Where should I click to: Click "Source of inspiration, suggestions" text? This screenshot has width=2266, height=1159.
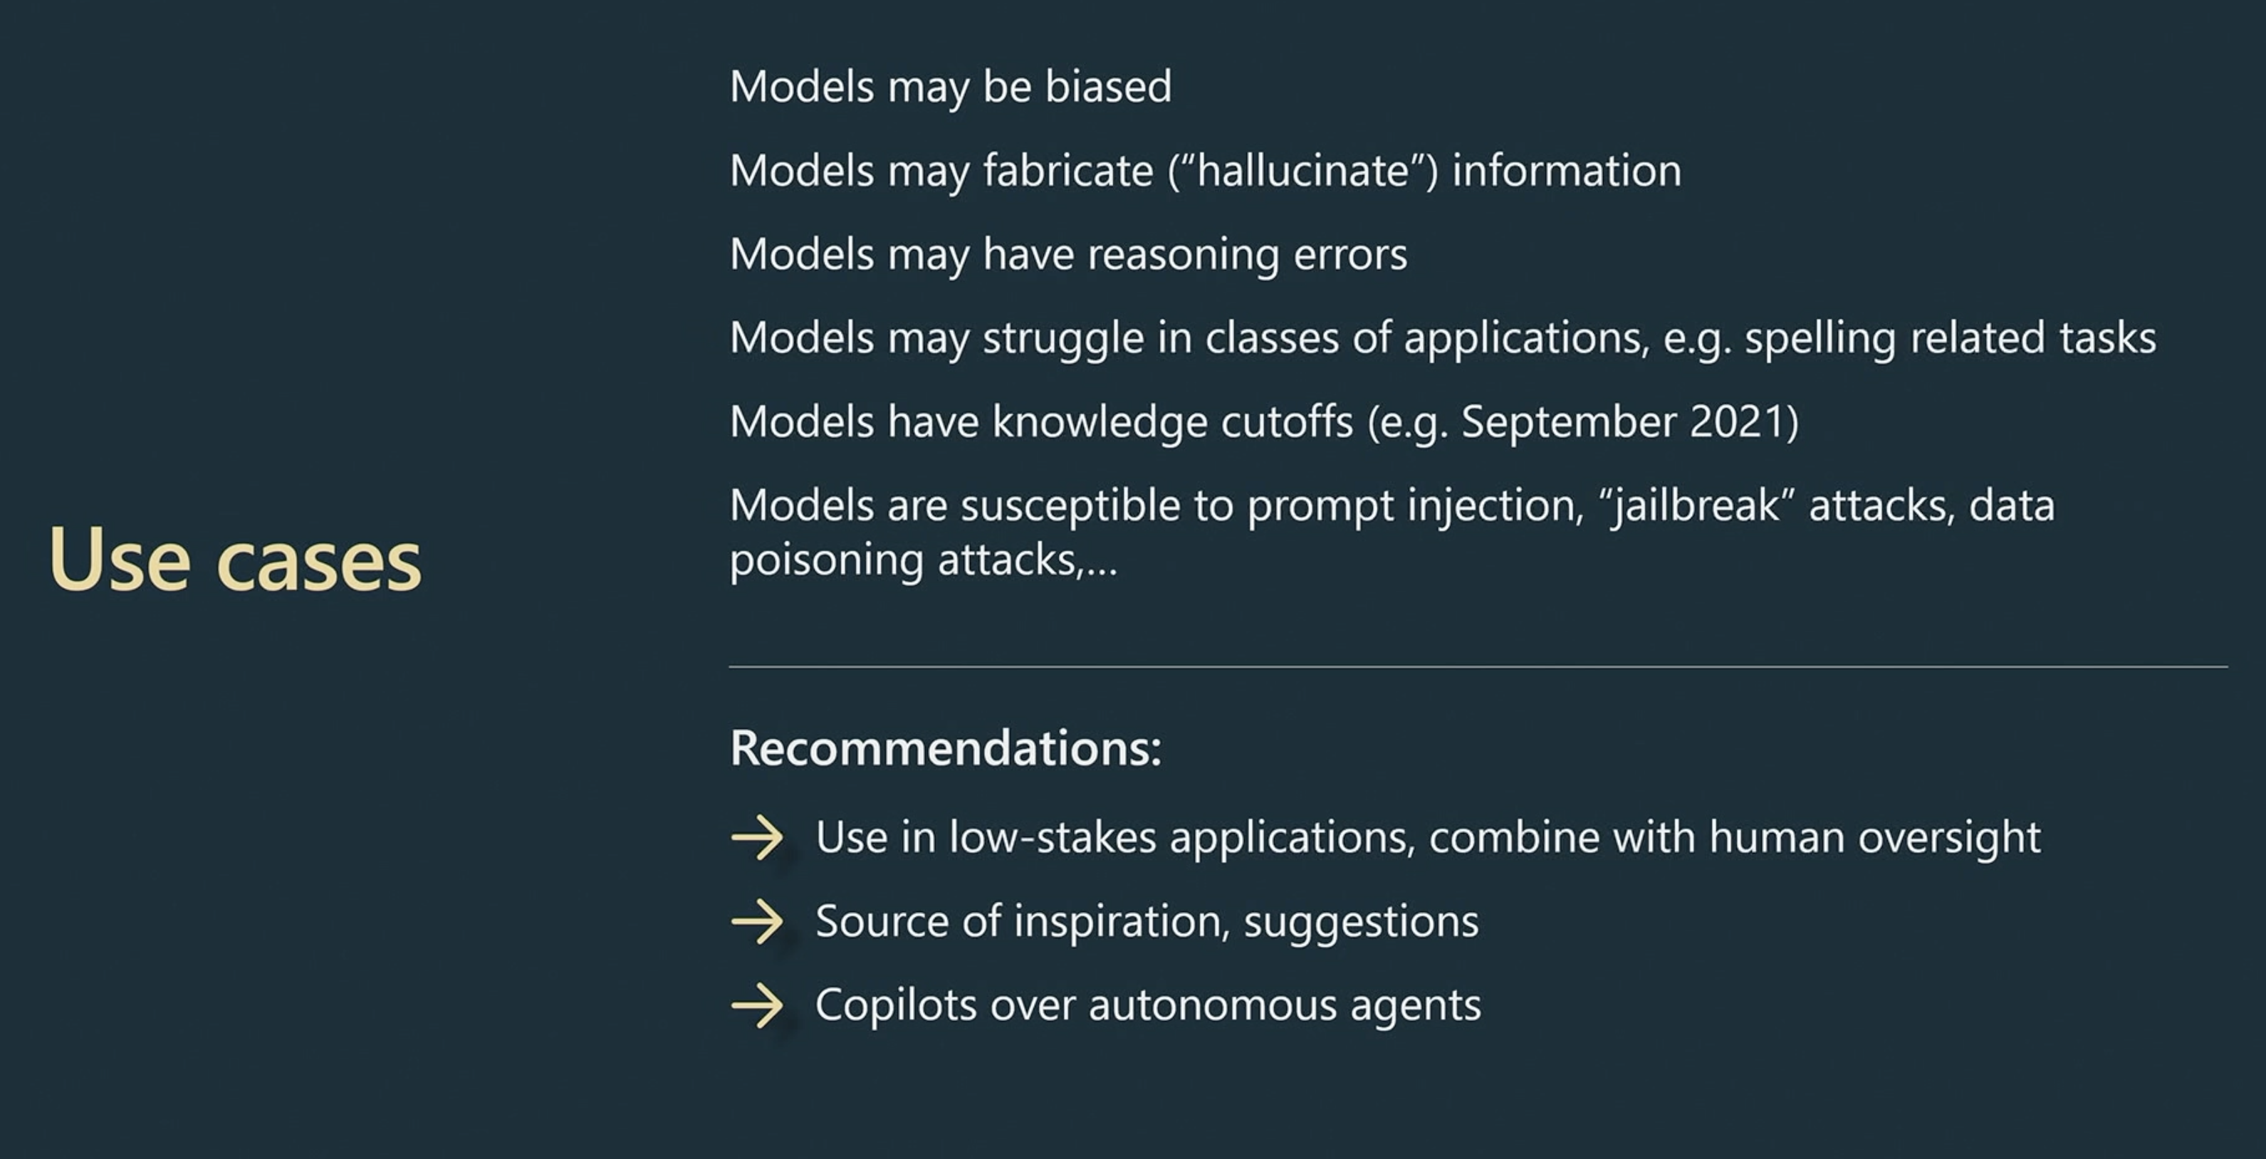pos(1147,921)
